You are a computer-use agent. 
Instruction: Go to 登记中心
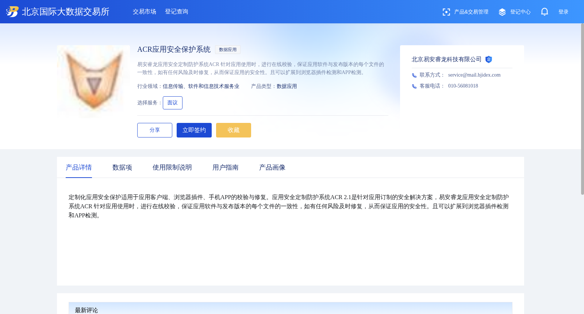520,12
